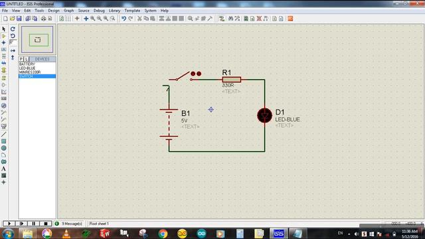The image size is (425, 239).
Task: Open the Library menu
Action: pos(114,11)
